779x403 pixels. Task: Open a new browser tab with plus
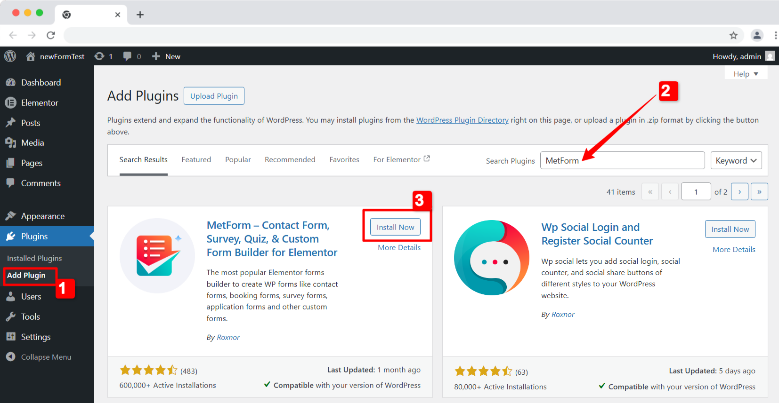[140, 15]
